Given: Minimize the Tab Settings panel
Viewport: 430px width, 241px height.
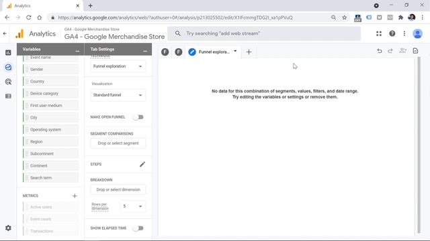Looking at the screenshot, I should coord(145,51).
